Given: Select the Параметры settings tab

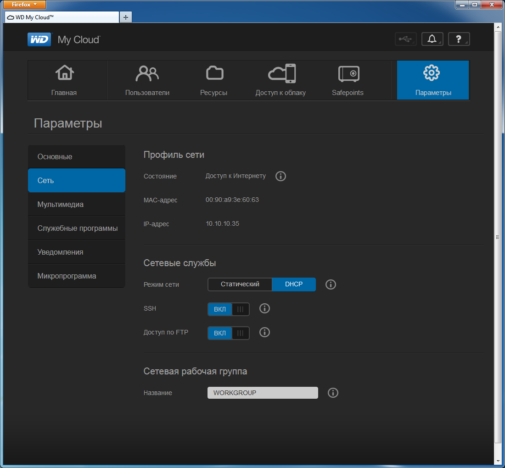Looking at the screenshot, I should pos(433,80).
